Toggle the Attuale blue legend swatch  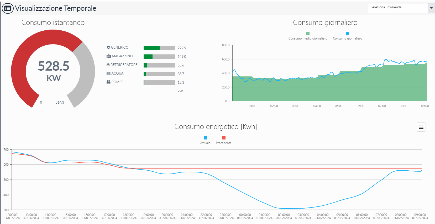coord(205,138)
